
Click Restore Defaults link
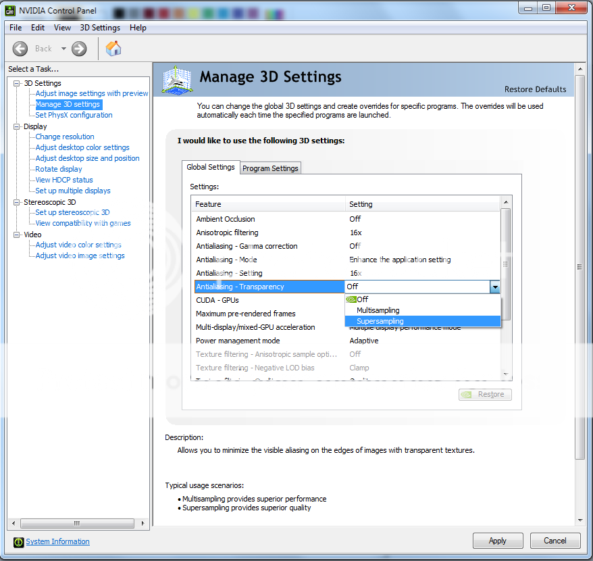pyautogui.click(x=535, y=89)
